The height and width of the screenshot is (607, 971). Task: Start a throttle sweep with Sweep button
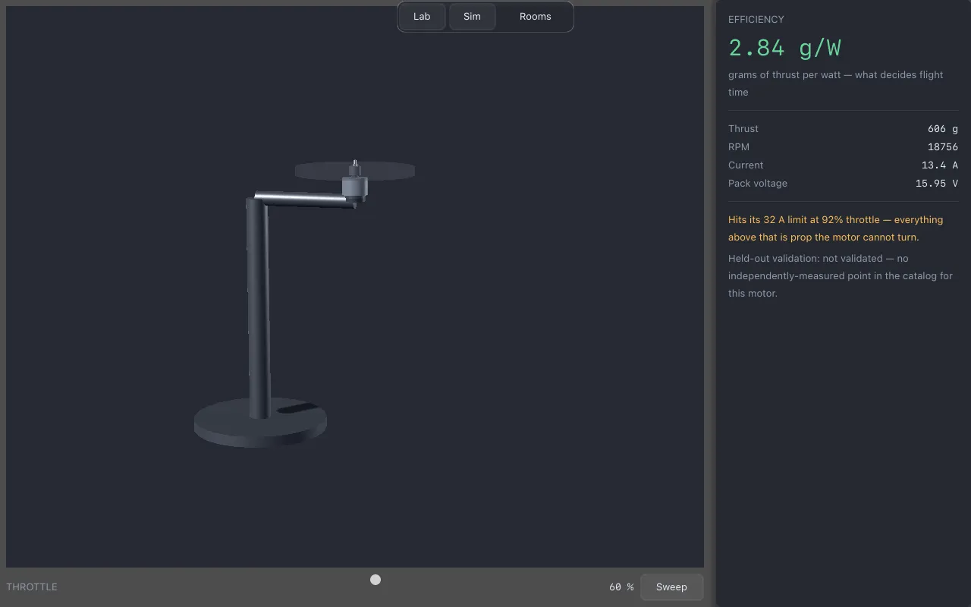671,587
